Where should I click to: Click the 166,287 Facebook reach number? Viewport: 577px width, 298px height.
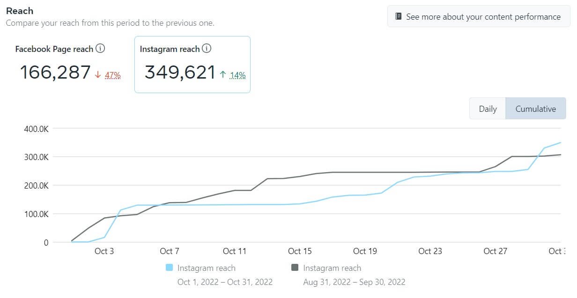55,73
